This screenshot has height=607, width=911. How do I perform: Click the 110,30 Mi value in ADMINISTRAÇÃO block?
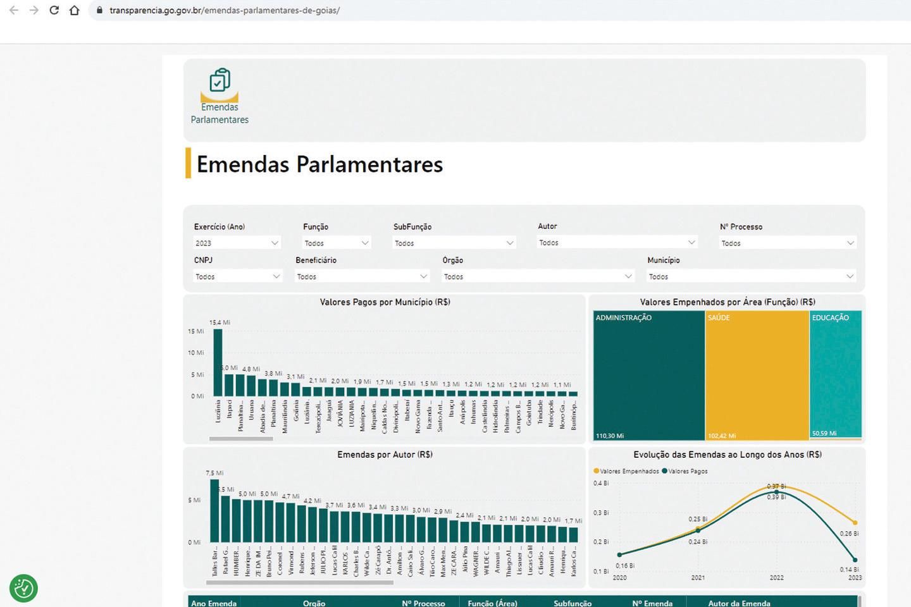610,436
